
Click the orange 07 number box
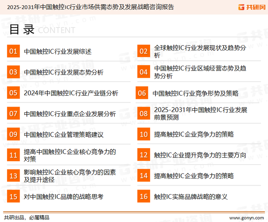coord(13,113)
